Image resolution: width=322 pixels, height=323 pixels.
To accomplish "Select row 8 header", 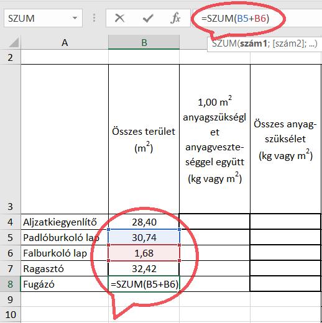I will click(x=11, y=284).
